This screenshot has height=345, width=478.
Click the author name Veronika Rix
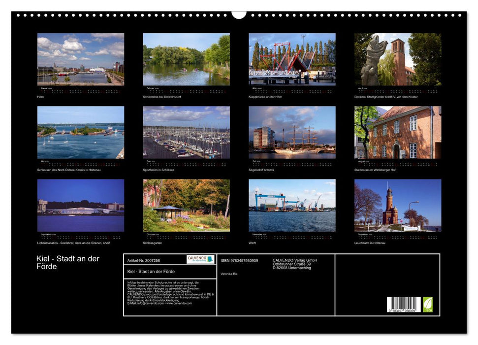point(229,273)
